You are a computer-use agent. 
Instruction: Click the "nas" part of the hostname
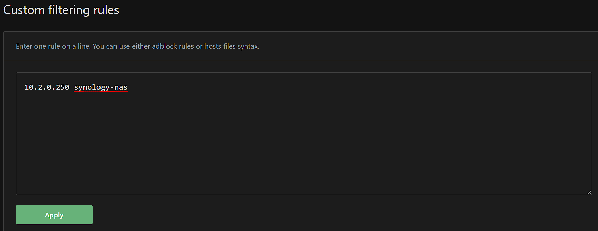click(121, 87)
